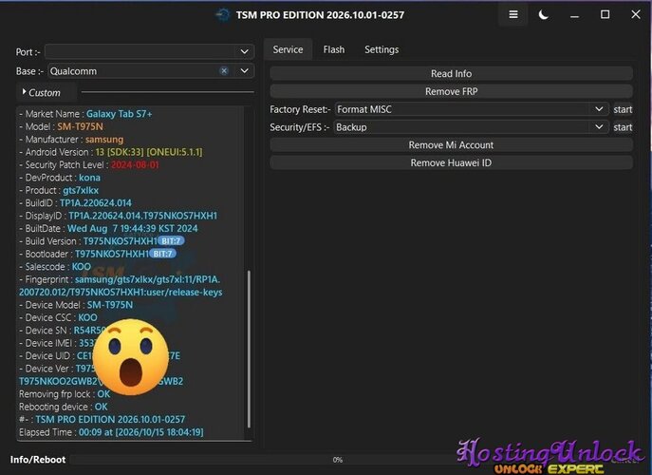Select the SM-T975N model value
Viewport: 652px width, 475px height.
coord(80,126)
